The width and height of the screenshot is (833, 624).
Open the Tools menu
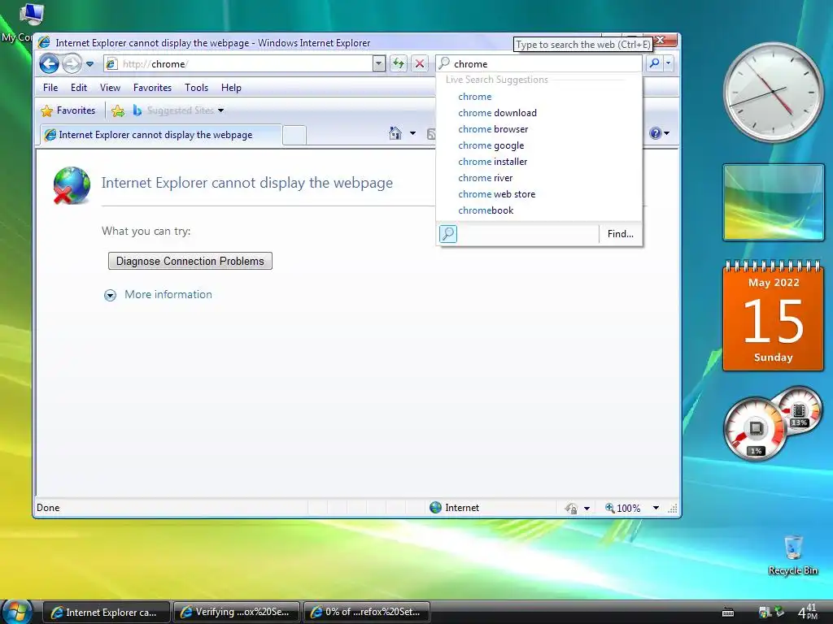click(196, 88)
